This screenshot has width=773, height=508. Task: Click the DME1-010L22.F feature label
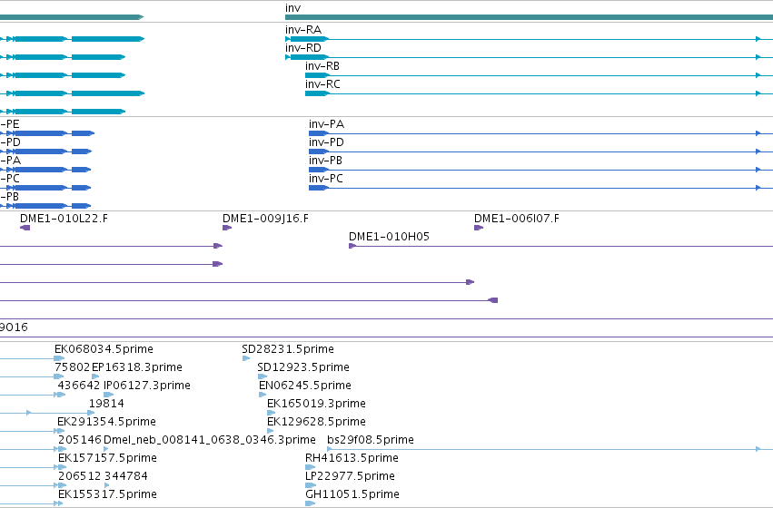tap(64, 219)
